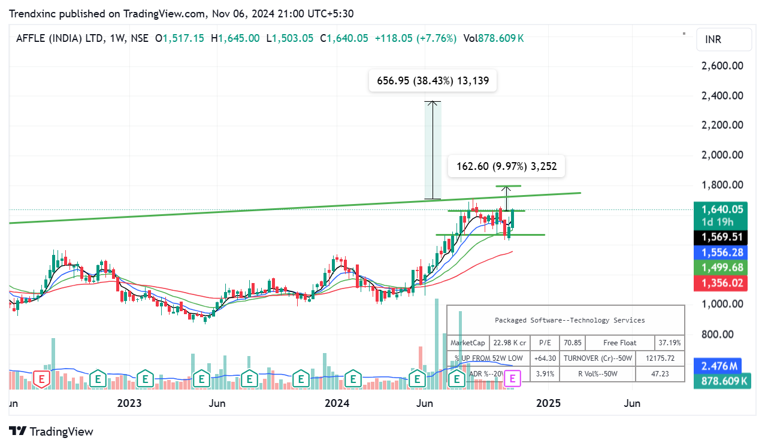The width and height of the screenshot is (765, 447).
Task: Click the 2023 time axis label
Action: click(129, 403)
